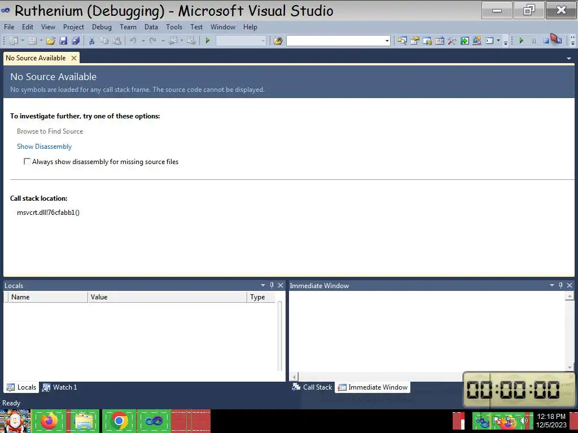Image resolution: width=578 pixels, height=433 pixels.
Task: Click the toolbar icon with yellow and blue boxes
Action: click(476, 41)
